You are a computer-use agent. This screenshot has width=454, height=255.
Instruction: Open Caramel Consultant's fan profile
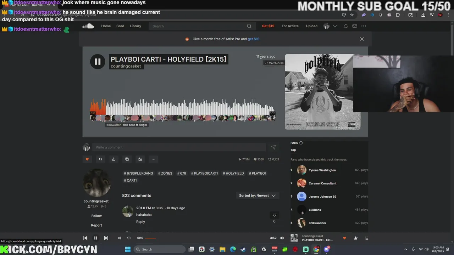322,183
